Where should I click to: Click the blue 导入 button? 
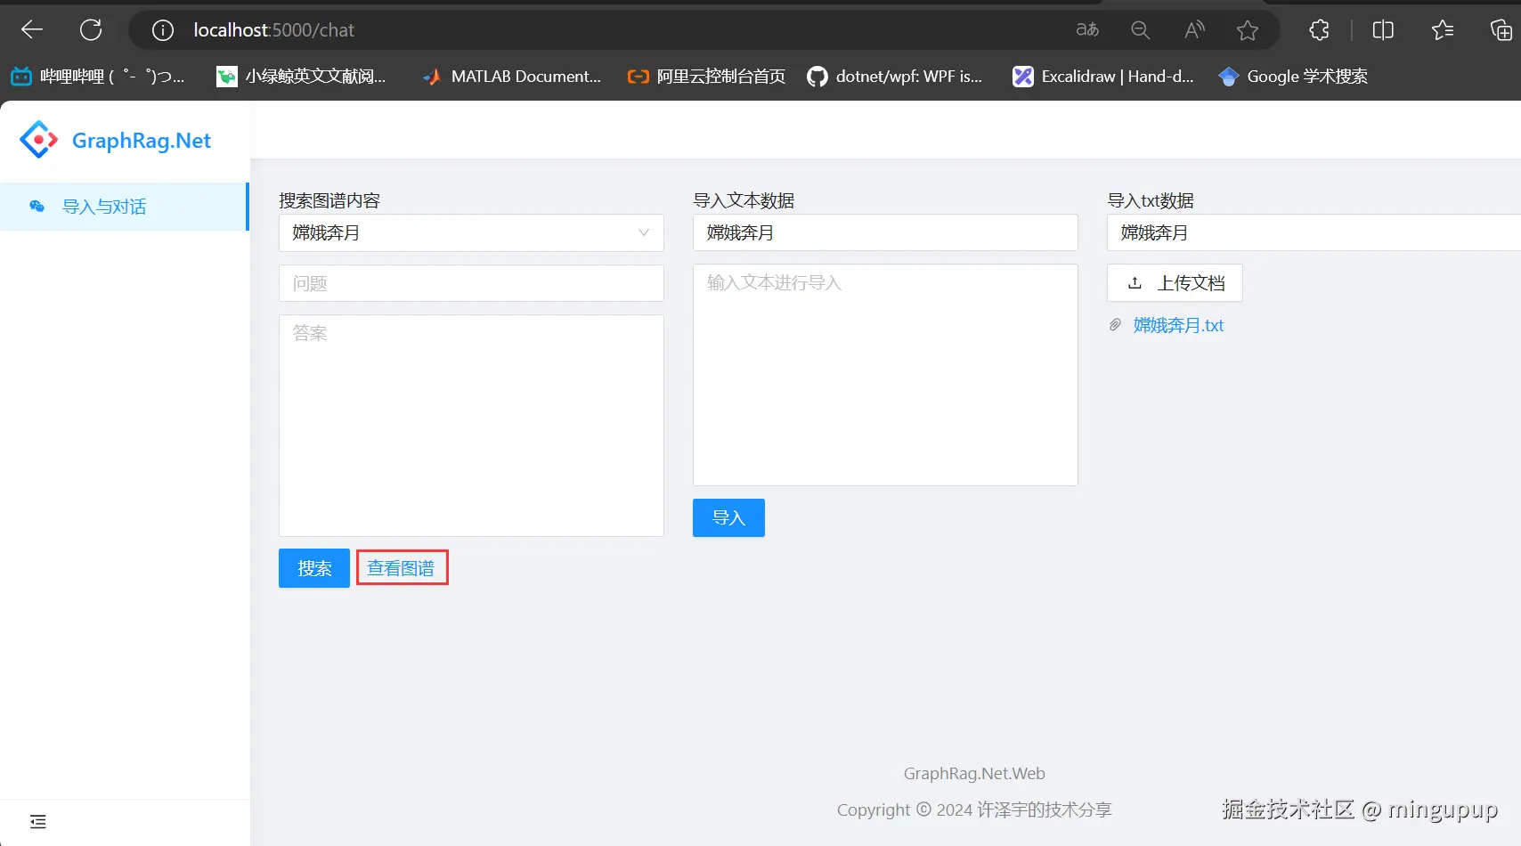click(728, 517)
